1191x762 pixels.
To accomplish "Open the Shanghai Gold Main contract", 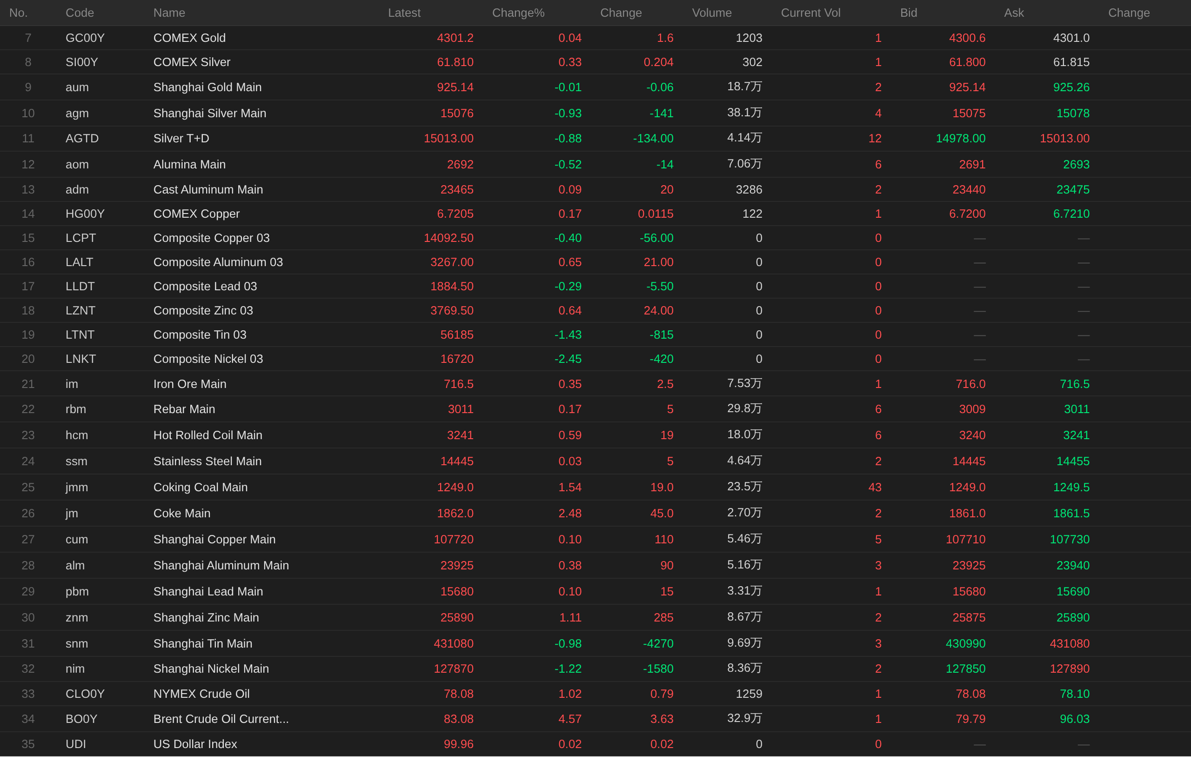I will pyautogui.click(x=207, y=87).
